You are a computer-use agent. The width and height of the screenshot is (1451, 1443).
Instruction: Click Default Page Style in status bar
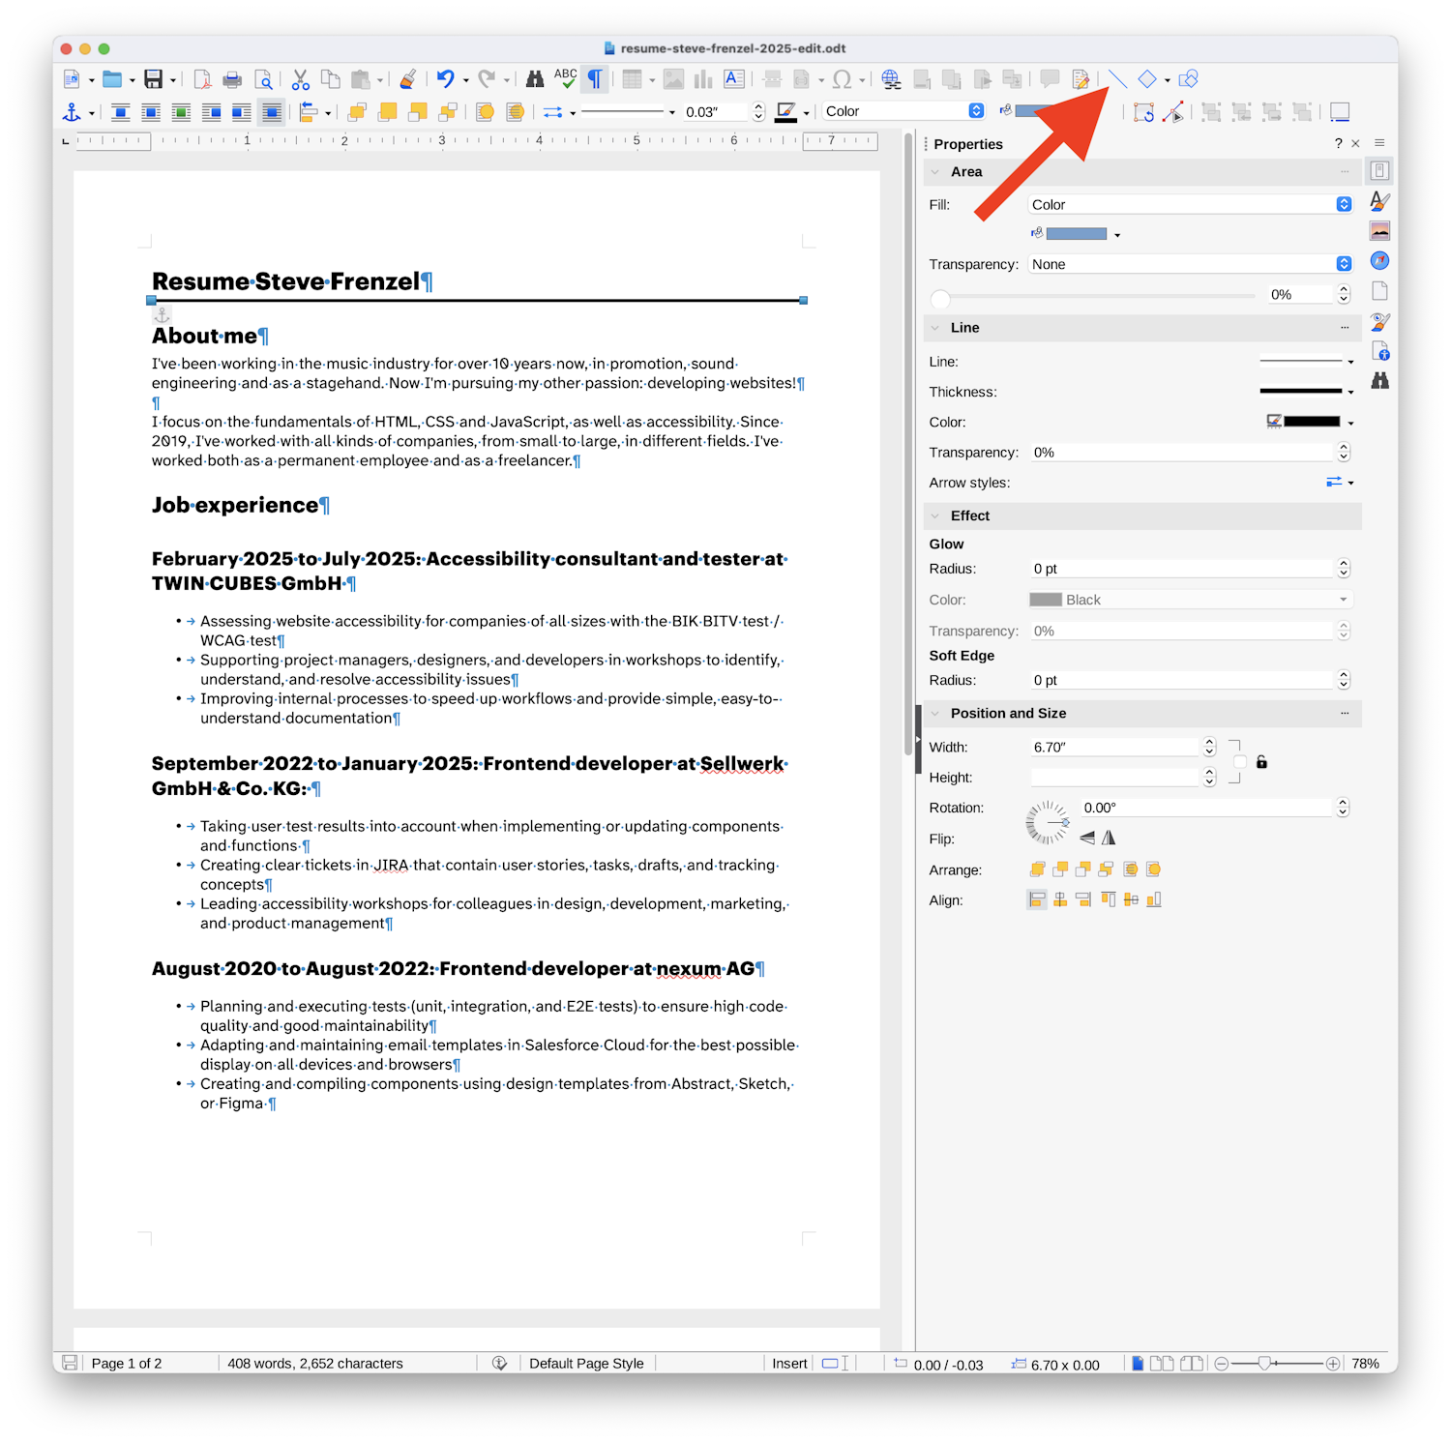(x=586, y=1364)
